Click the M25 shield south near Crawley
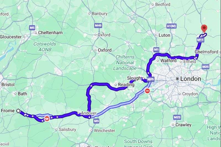221x147 pixels. (177, 117)
